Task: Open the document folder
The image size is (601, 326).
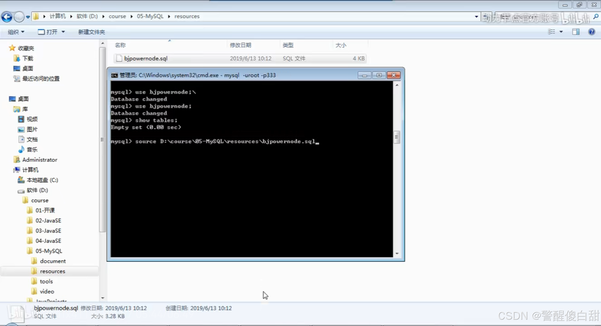Action: (53, 261)
